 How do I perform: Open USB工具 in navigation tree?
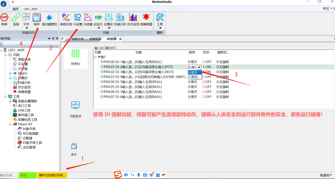point(24,110)
